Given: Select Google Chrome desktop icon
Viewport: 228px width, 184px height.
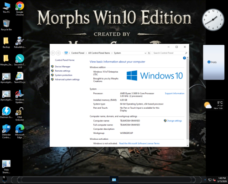Looking at the screenshot, I should click(x=20, y=9).
